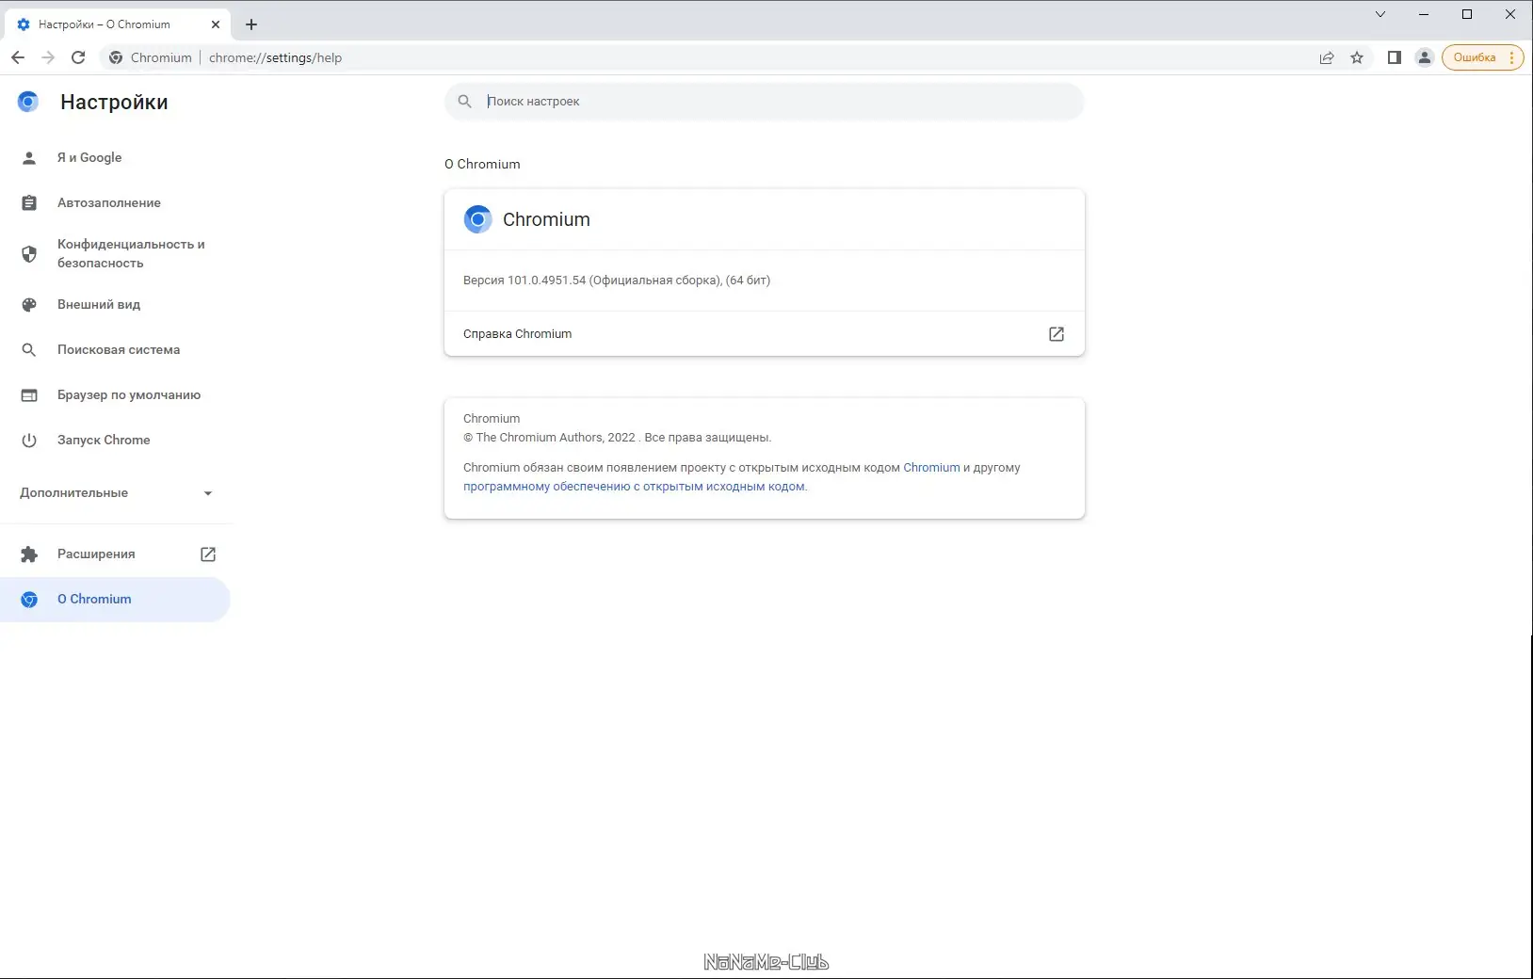The width and height of the screenshot is (1533, 979).
Task: Click the browser icon for Браузер по умолчанию
Action: [x=29, y=395]
